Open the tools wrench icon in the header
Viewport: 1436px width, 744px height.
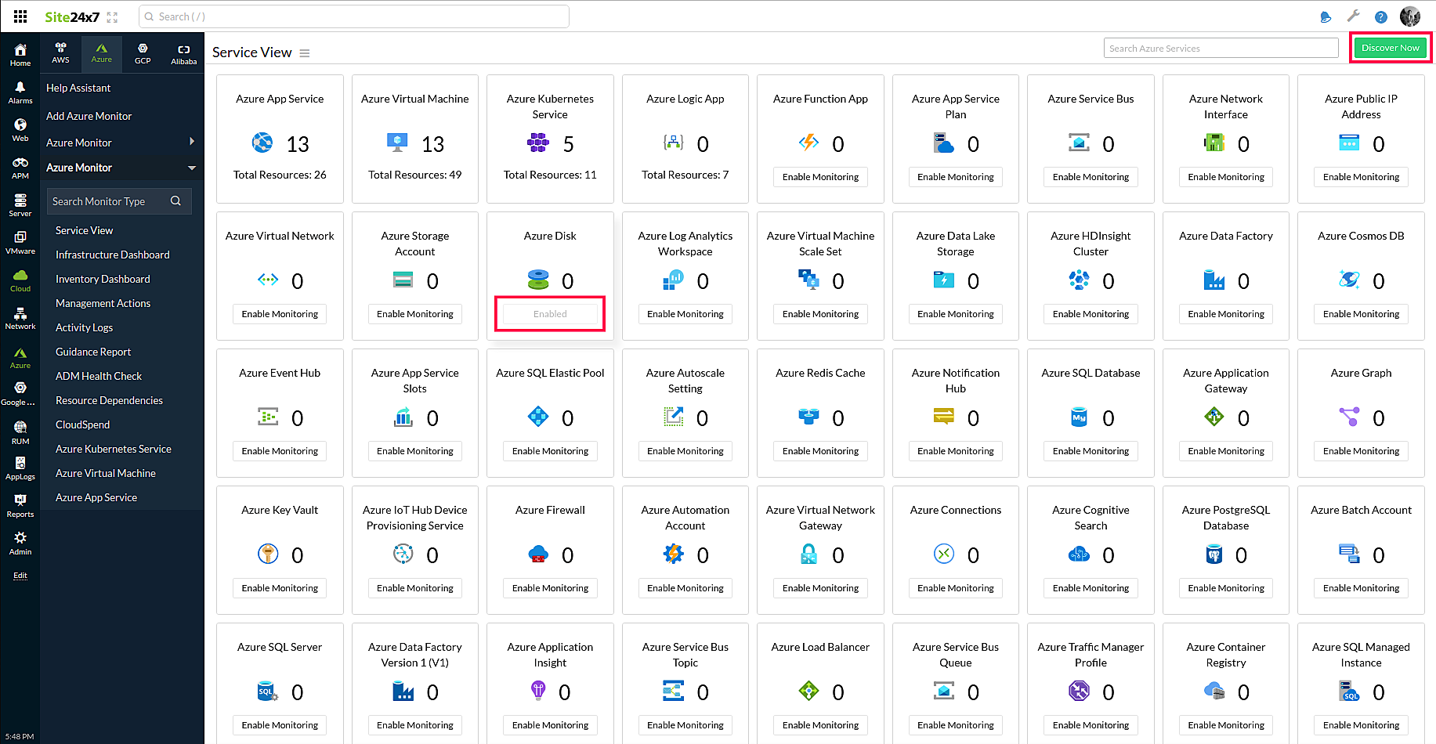(1353, 16)
